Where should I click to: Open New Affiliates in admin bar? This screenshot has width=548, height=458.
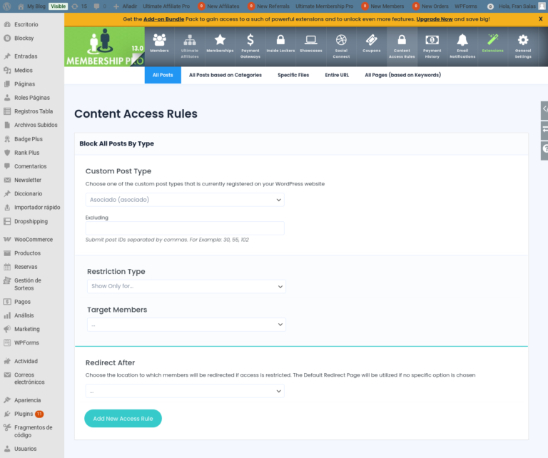[219, 6]
